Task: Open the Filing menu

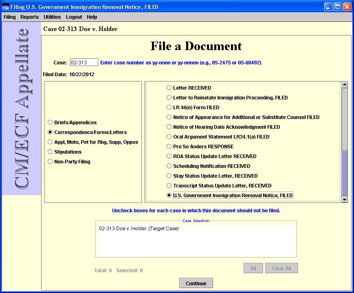Action: 10,17
